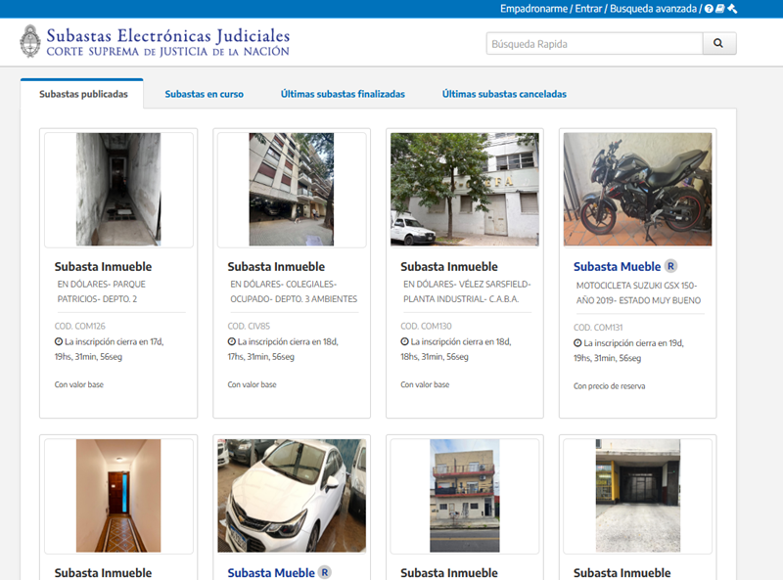The image size is (783, 580).
Task: Open the Parque Patricios hallway photo
Action: [x=118, y=189]
